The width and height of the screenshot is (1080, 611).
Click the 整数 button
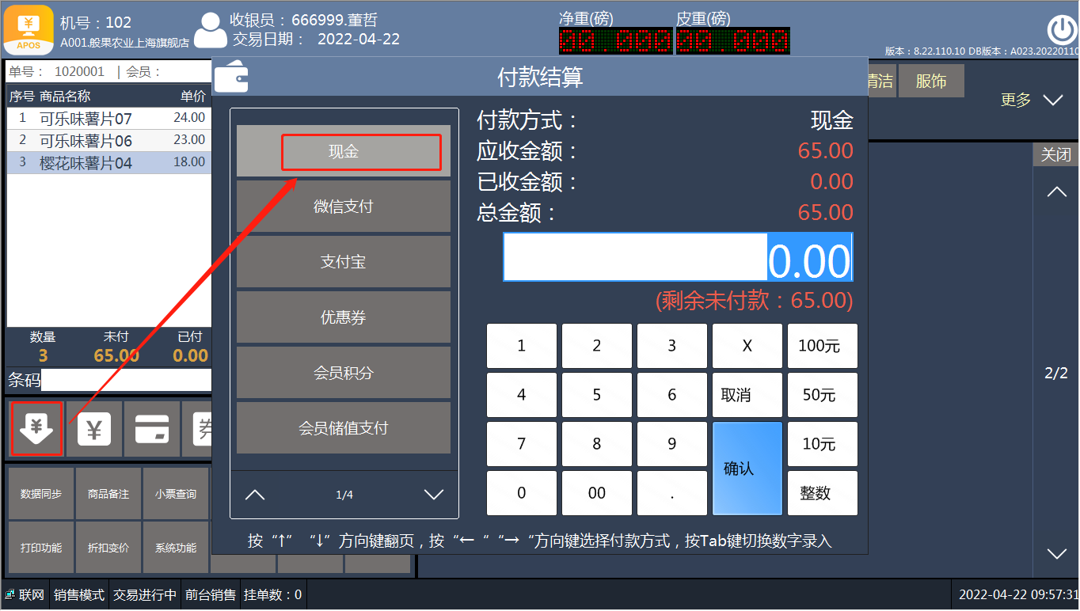(823, 493)
